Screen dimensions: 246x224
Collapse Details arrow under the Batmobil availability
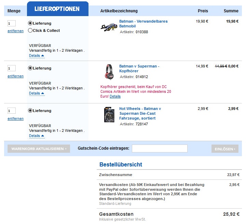click(43, 55)
